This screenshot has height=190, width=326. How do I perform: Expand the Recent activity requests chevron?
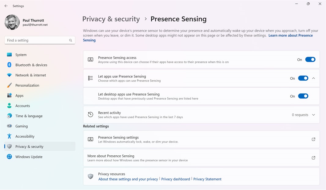(x=313, y=115)
